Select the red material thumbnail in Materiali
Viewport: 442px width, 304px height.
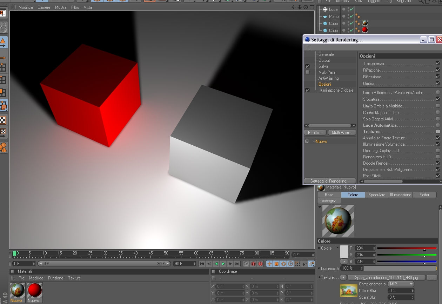35,291
